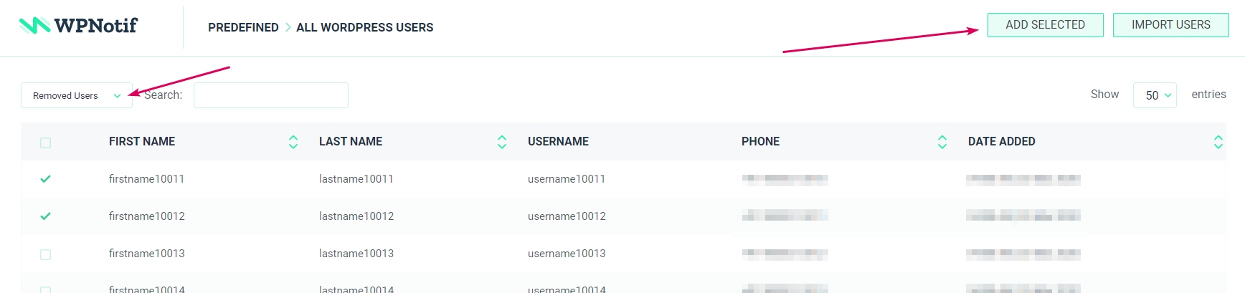
Task: Click the breadcrumb chevron separator
Action: (x=288, y=27)
